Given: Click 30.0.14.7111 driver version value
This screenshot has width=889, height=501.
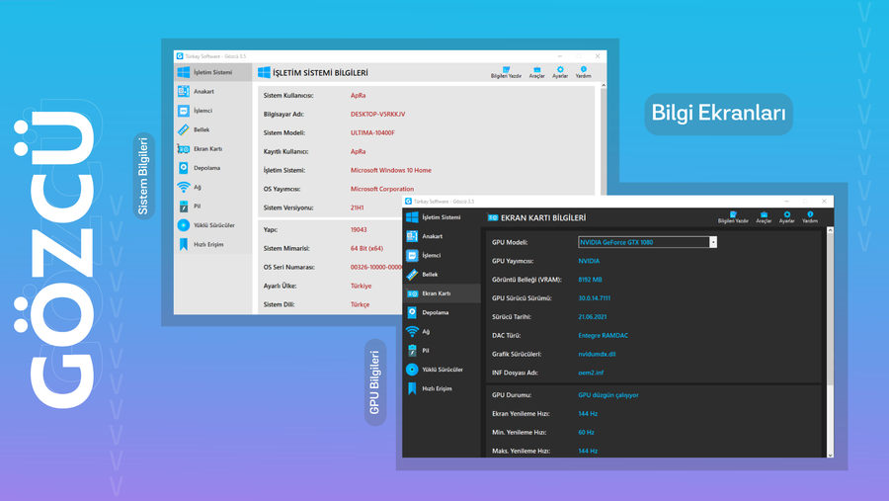Looking at the screenshot, I should [595, 298].
